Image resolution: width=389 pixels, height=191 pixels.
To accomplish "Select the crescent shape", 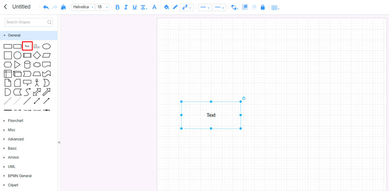I will click(x=46, y=83).
